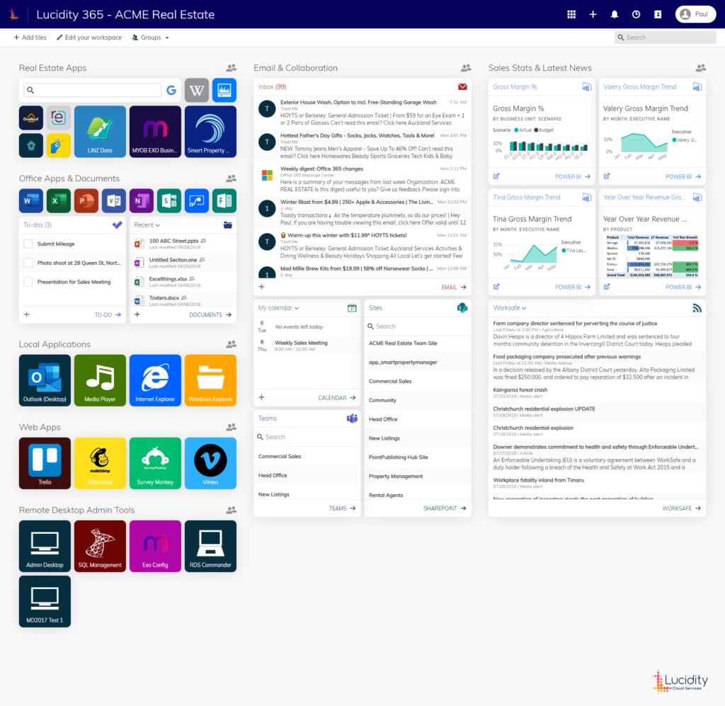The width and height of the screenshot is (725, 706).
Task: Open Outlook (Desktop) tile
Action: point(45,380)
